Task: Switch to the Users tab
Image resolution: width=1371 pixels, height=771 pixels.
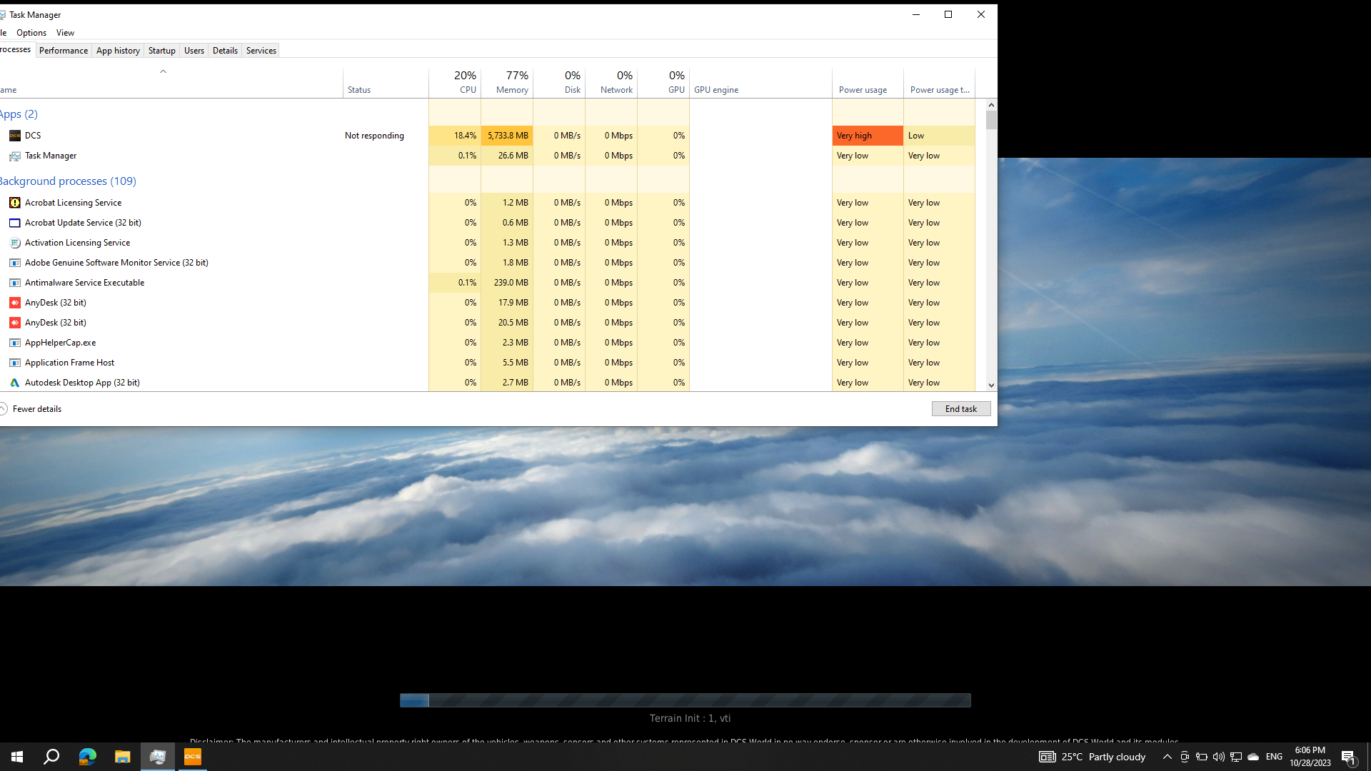Action: [194, 51]
